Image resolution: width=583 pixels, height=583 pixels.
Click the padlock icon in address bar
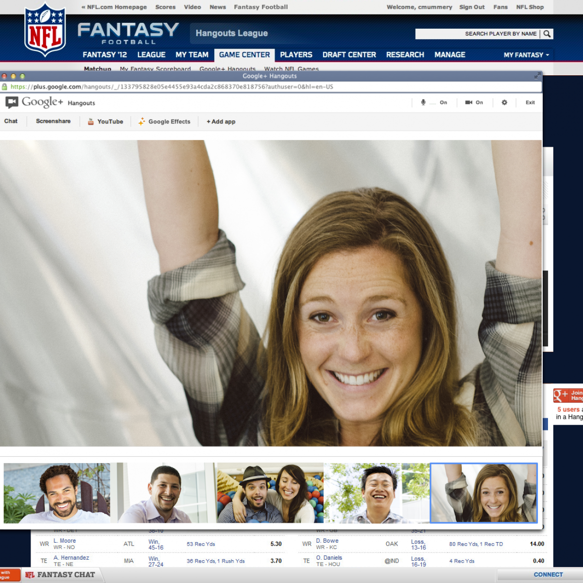coord(5,87)
